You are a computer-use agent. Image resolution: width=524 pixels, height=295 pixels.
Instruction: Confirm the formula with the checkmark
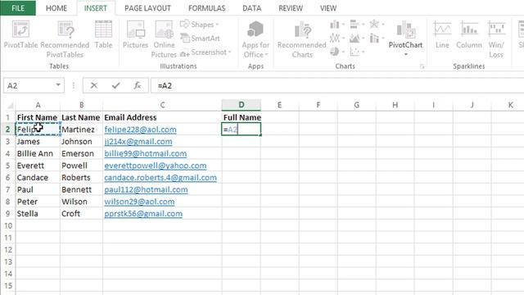115,85
